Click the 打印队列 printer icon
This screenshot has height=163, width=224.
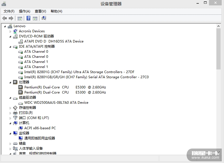15,113
